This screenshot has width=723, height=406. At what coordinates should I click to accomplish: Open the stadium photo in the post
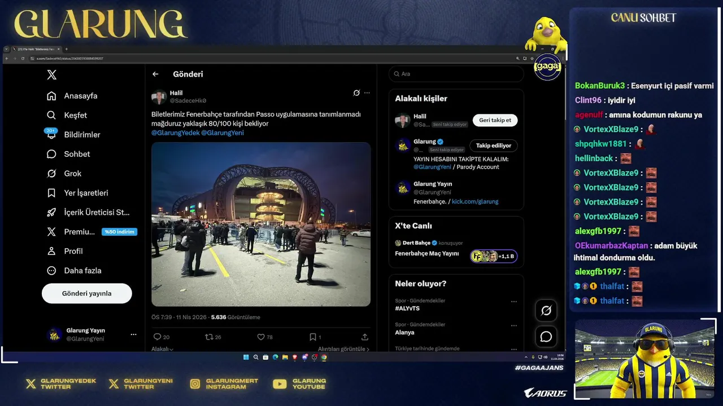(x=261, y=224)
